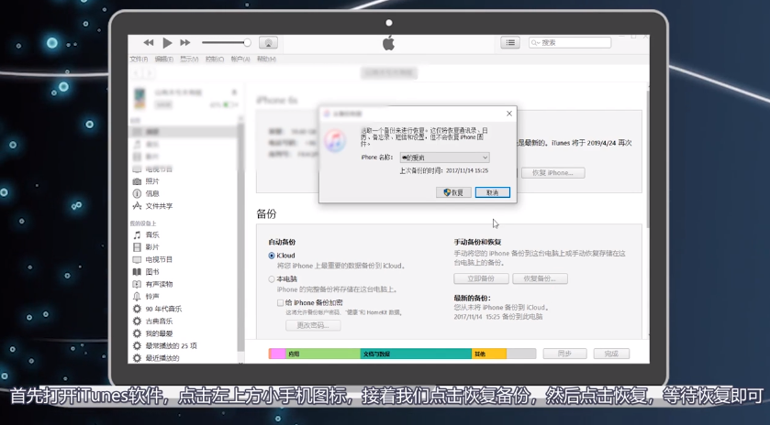Open the AirPlay output icon
Image resolution: width=770 pixels, height=425 pixels.
268,43
